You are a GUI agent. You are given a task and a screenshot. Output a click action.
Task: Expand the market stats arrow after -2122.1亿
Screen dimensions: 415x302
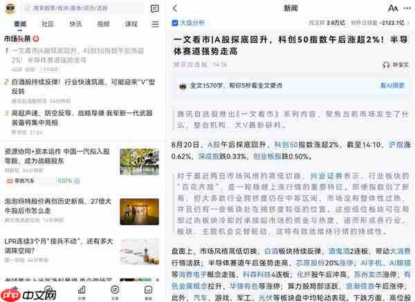point(408,23)
